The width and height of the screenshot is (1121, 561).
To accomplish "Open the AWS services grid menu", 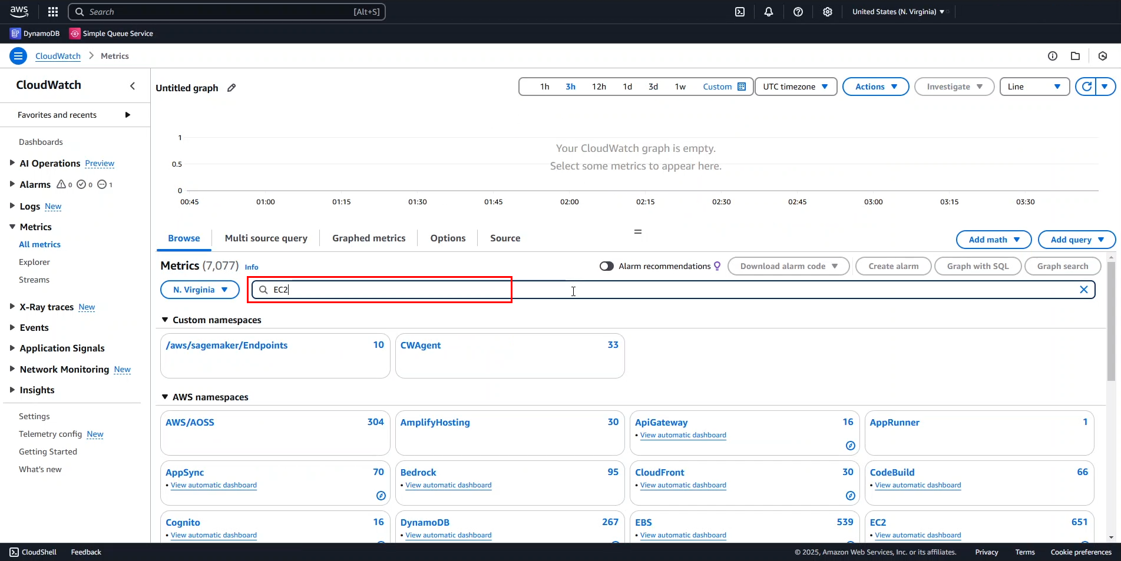I will (x=53, y=12).
